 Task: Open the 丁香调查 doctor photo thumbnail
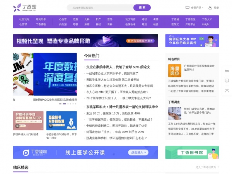click(175, 113)
